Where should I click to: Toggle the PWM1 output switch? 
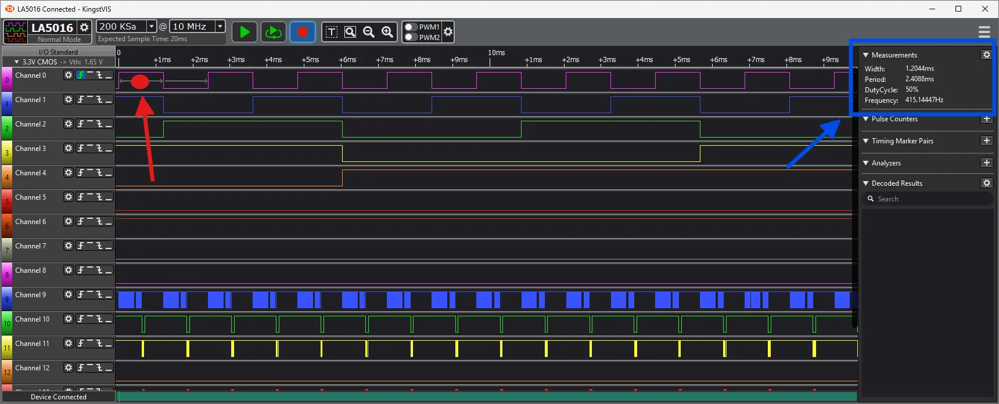click(x=411, y=27)
